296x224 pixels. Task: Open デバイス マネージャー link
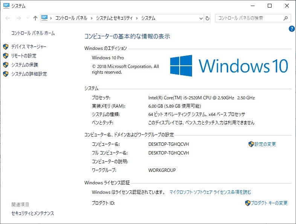point(29,46)
